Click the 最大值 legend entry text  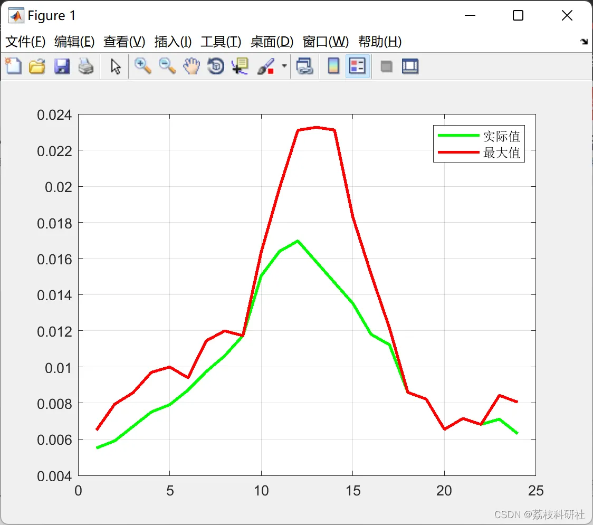tap(502, 153)
